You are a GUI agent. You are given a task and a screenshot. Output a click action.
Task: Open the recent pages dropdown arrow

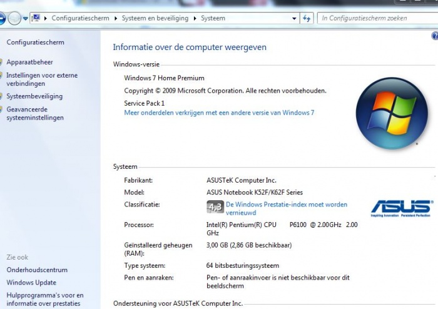(26, 19)
